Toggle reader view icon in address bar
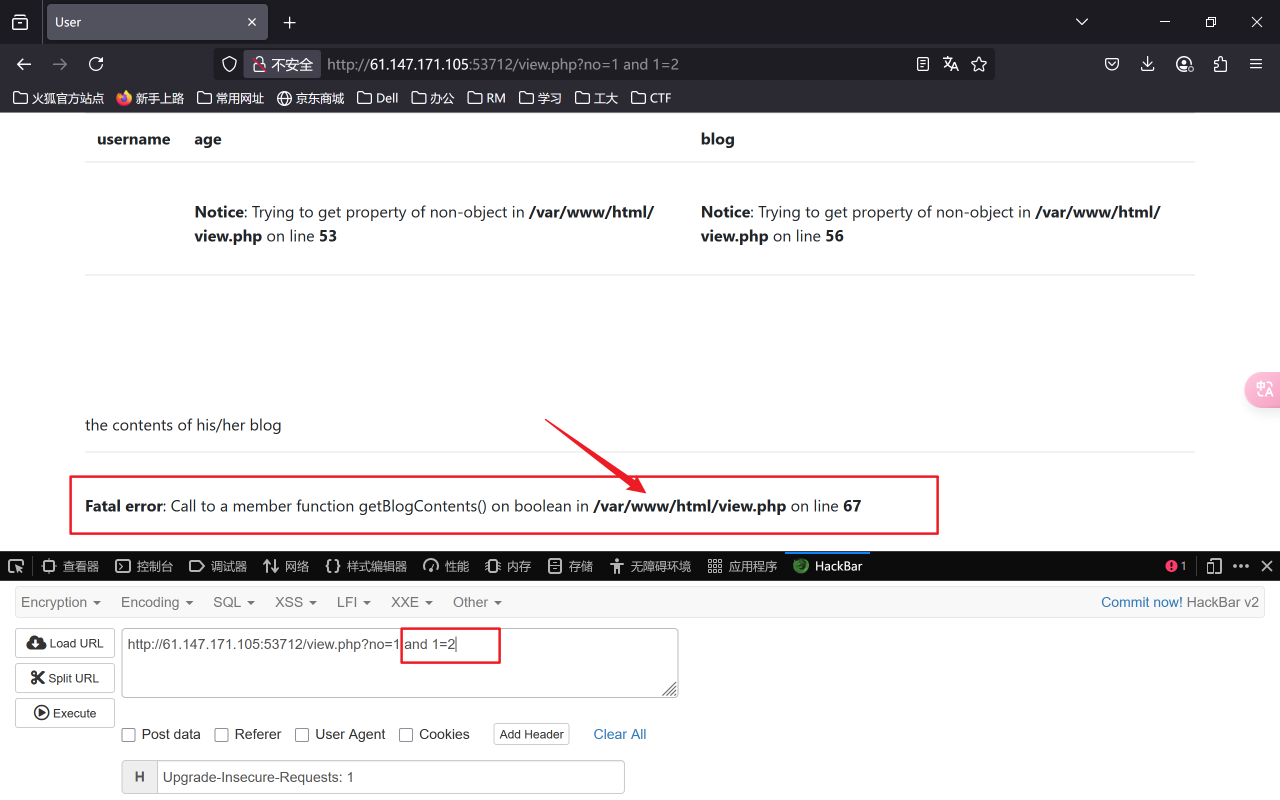 [x=922, y=64]
